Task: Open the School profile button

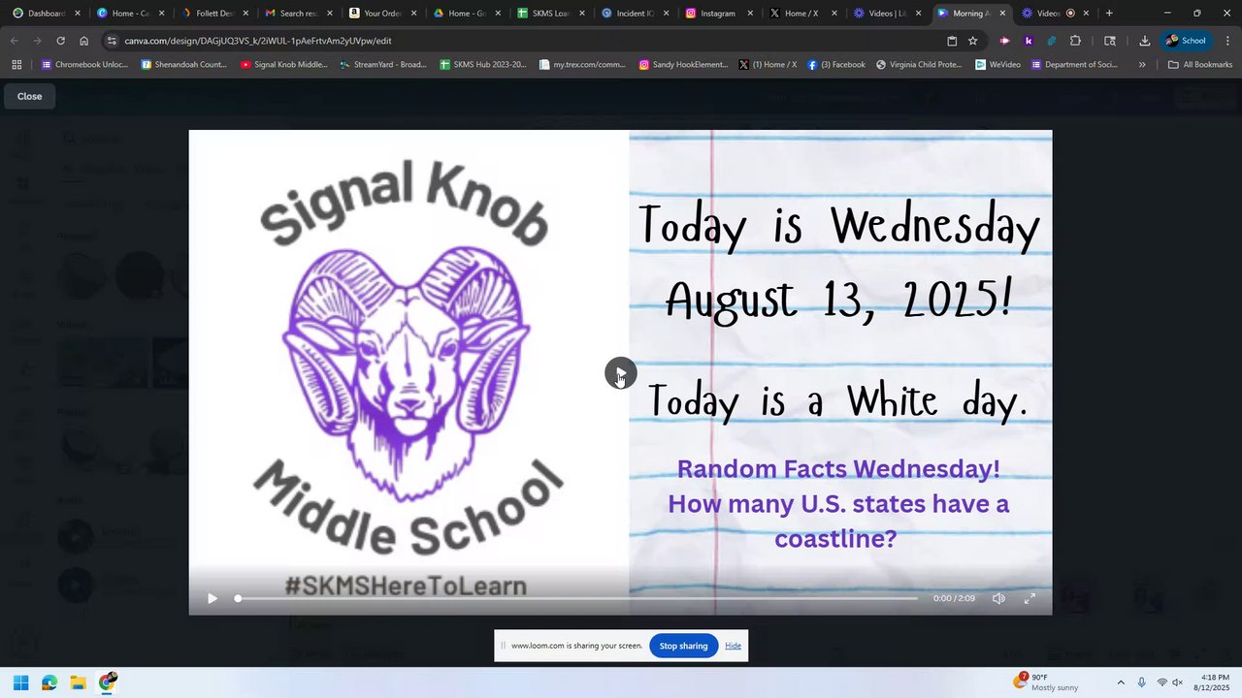Action: (1186, 41)
